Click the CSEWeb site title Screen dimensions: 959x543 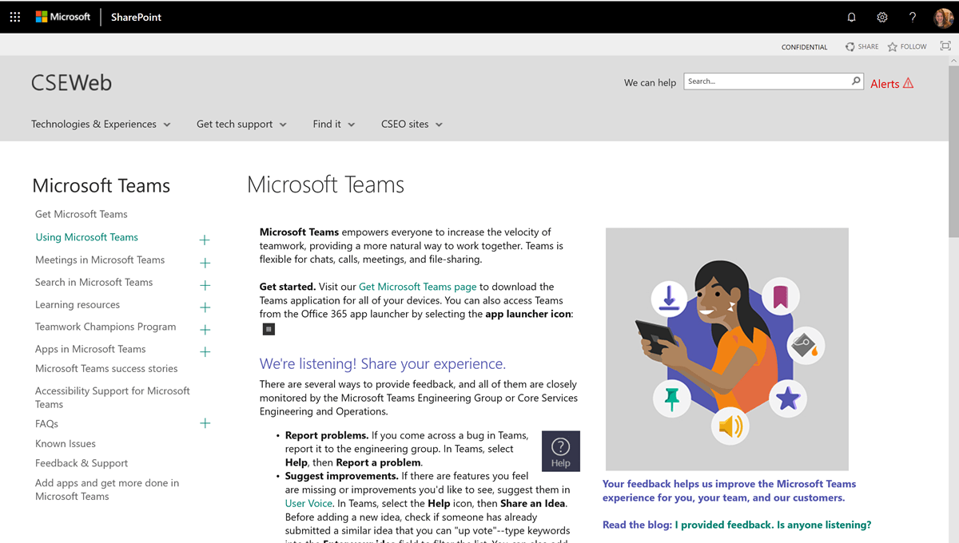[71, 82]
